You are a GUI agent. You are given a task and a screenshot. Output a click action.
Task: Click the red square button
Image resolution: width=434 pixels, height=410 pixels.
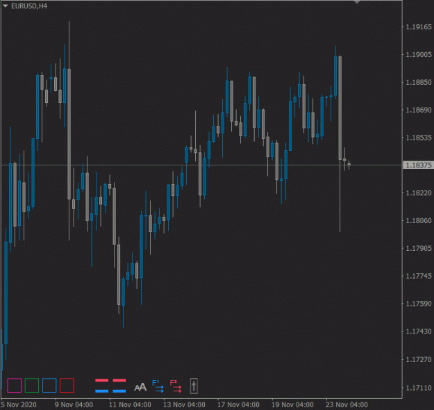67,386
